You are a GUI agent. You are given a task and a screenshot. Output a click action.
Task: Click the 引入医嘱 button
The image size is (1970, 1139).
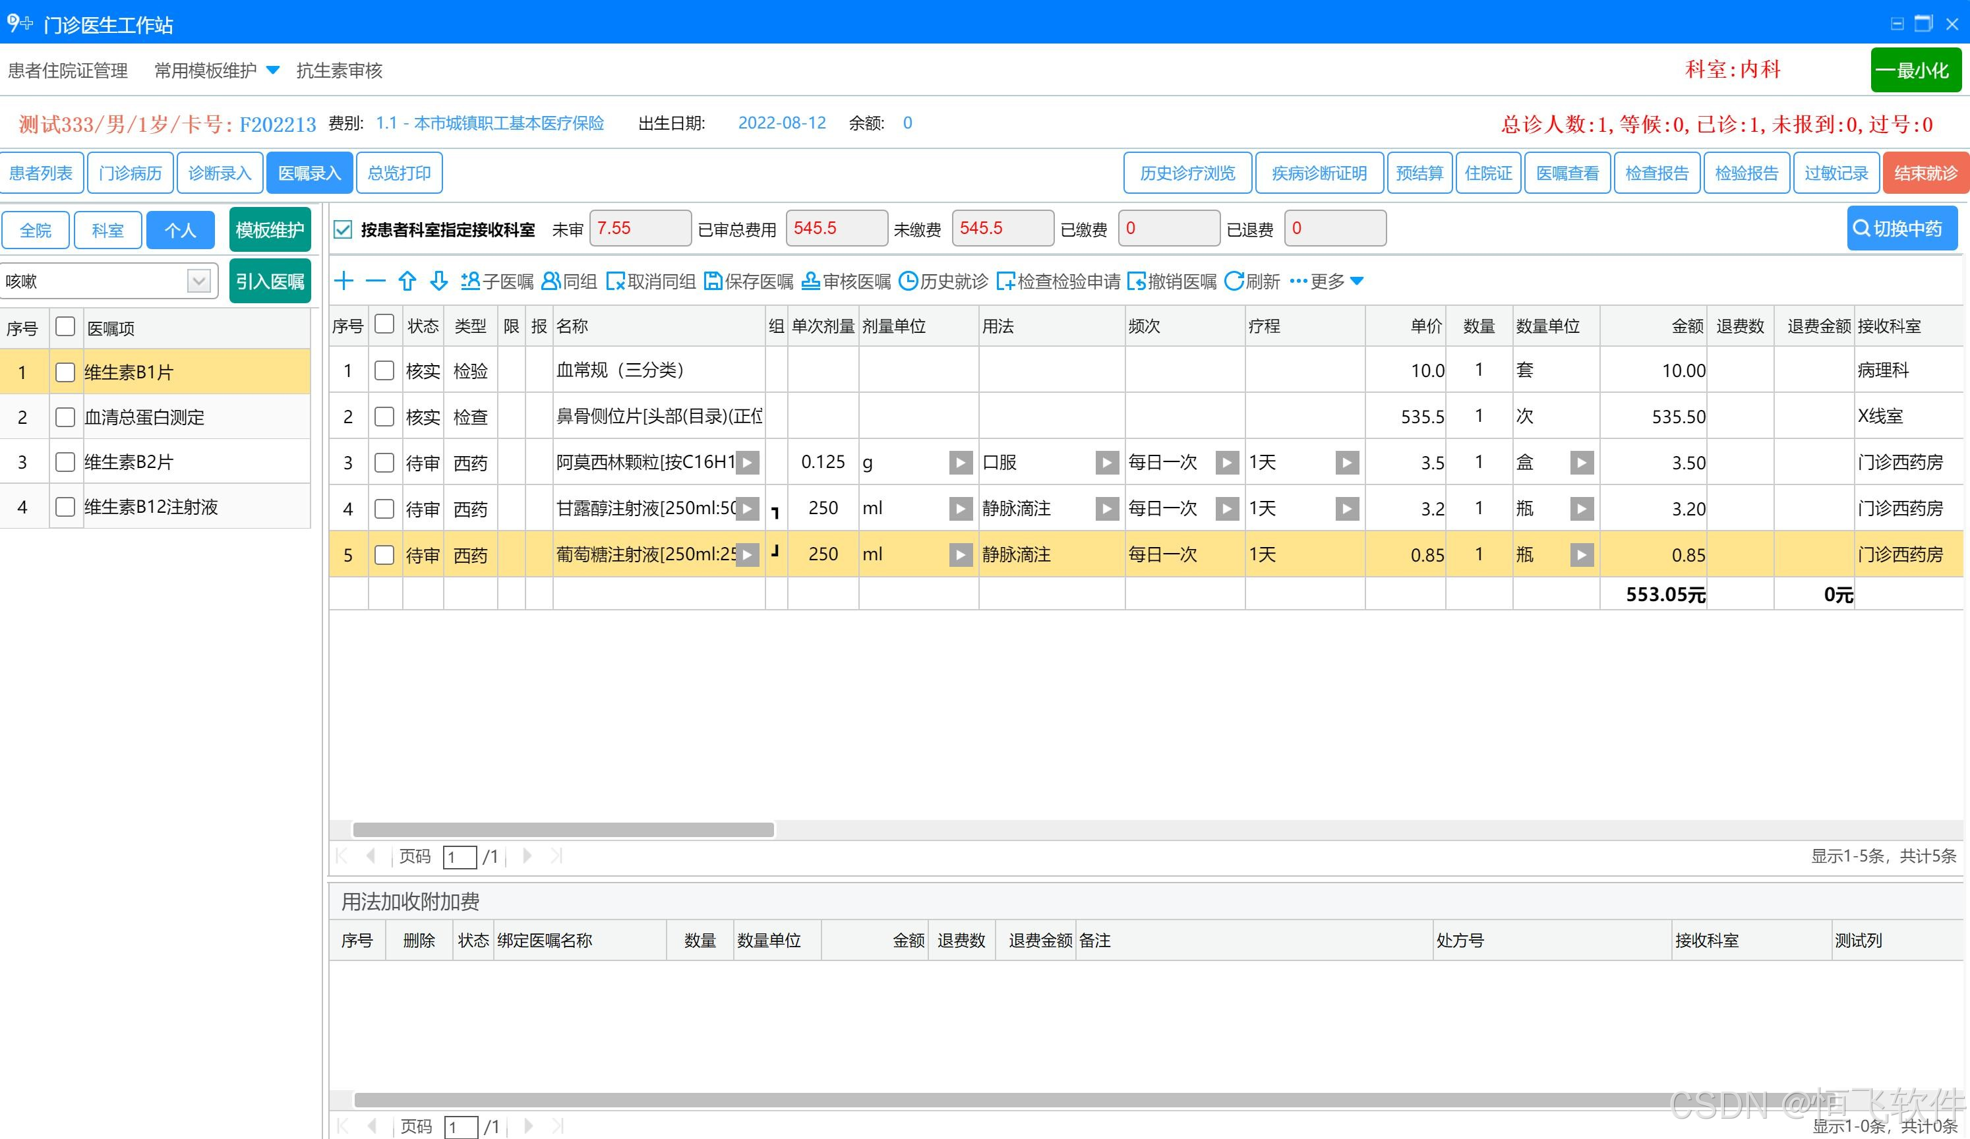270,281
